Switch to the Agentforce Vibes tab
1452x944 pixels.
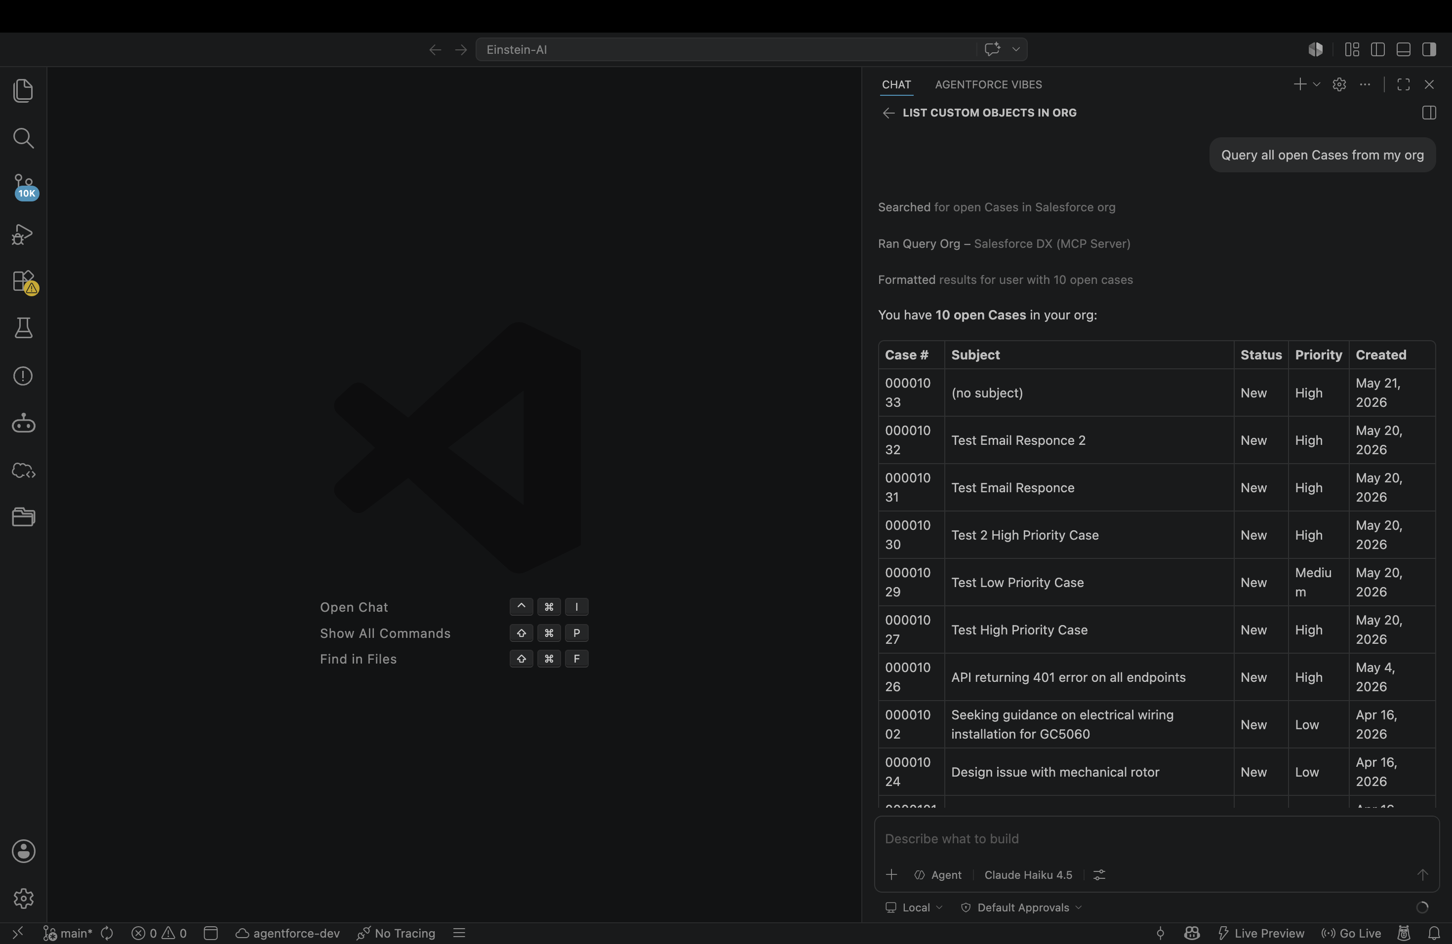[988, 85]
